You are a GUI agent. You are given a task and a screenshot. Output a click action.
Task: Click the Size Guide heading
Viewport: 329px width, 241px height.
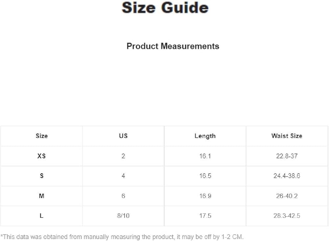click(165, 8)
